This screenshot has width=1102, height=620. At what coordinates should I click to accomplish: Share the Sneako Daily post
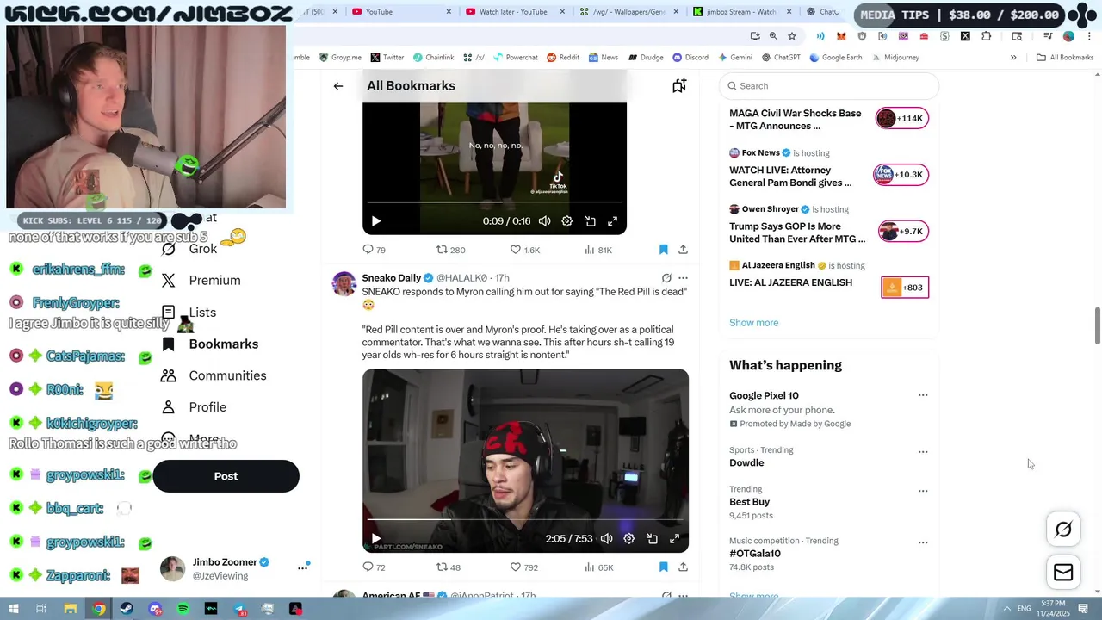pos(683,567)
